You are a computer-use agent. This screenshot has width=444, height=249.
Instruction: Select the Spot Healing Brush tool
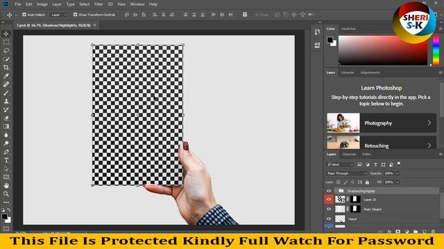tap(6, 84)
